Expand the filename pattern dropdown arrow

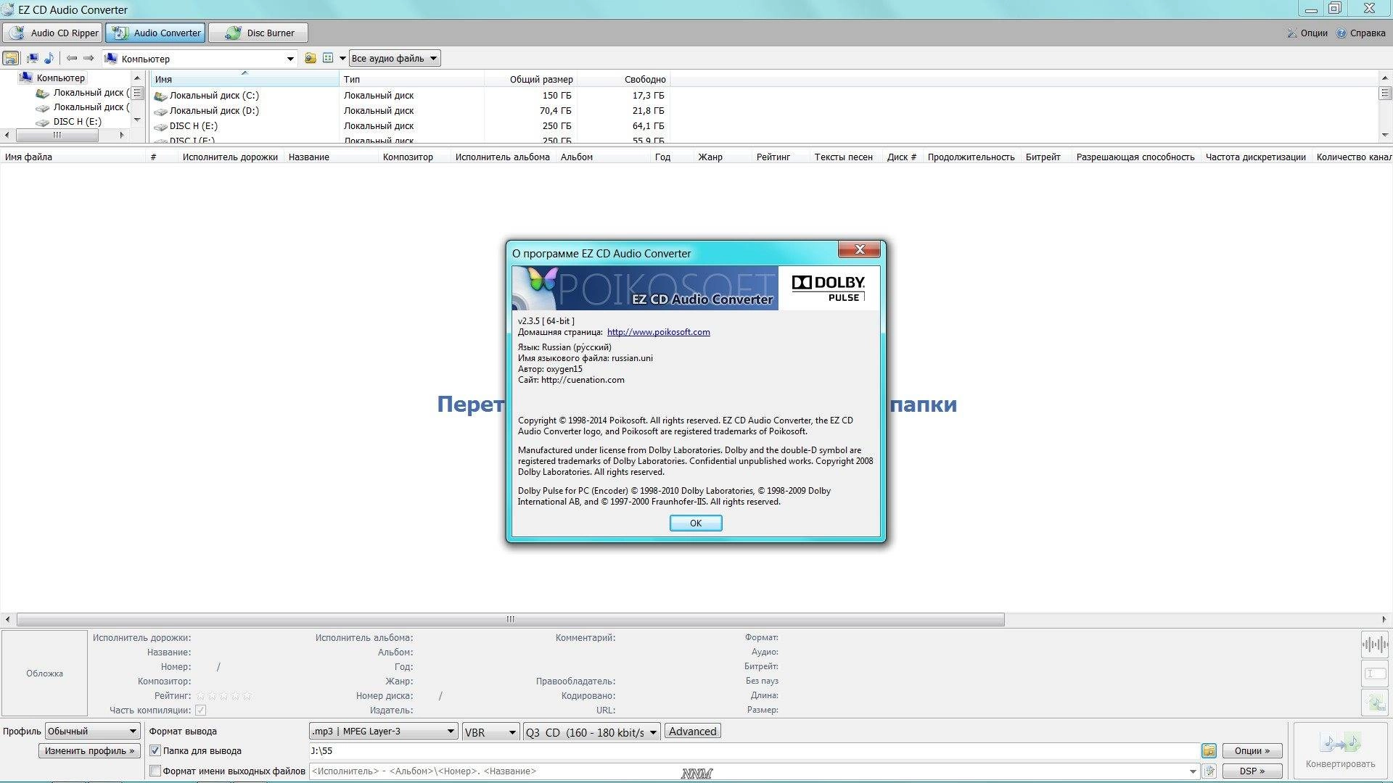coord(1193,771)
